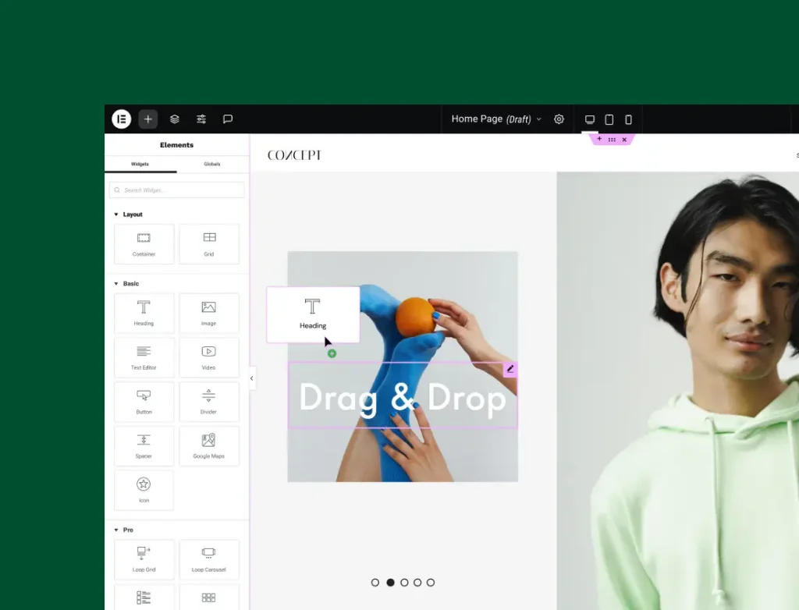Click the pencil edit icon on heading
Viewport: 799px width, 610px height.
click(x=510, y=369)
